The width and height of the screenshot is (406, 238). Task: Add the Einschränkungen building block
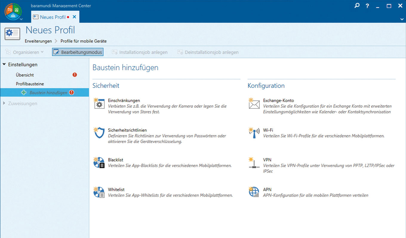124,101
